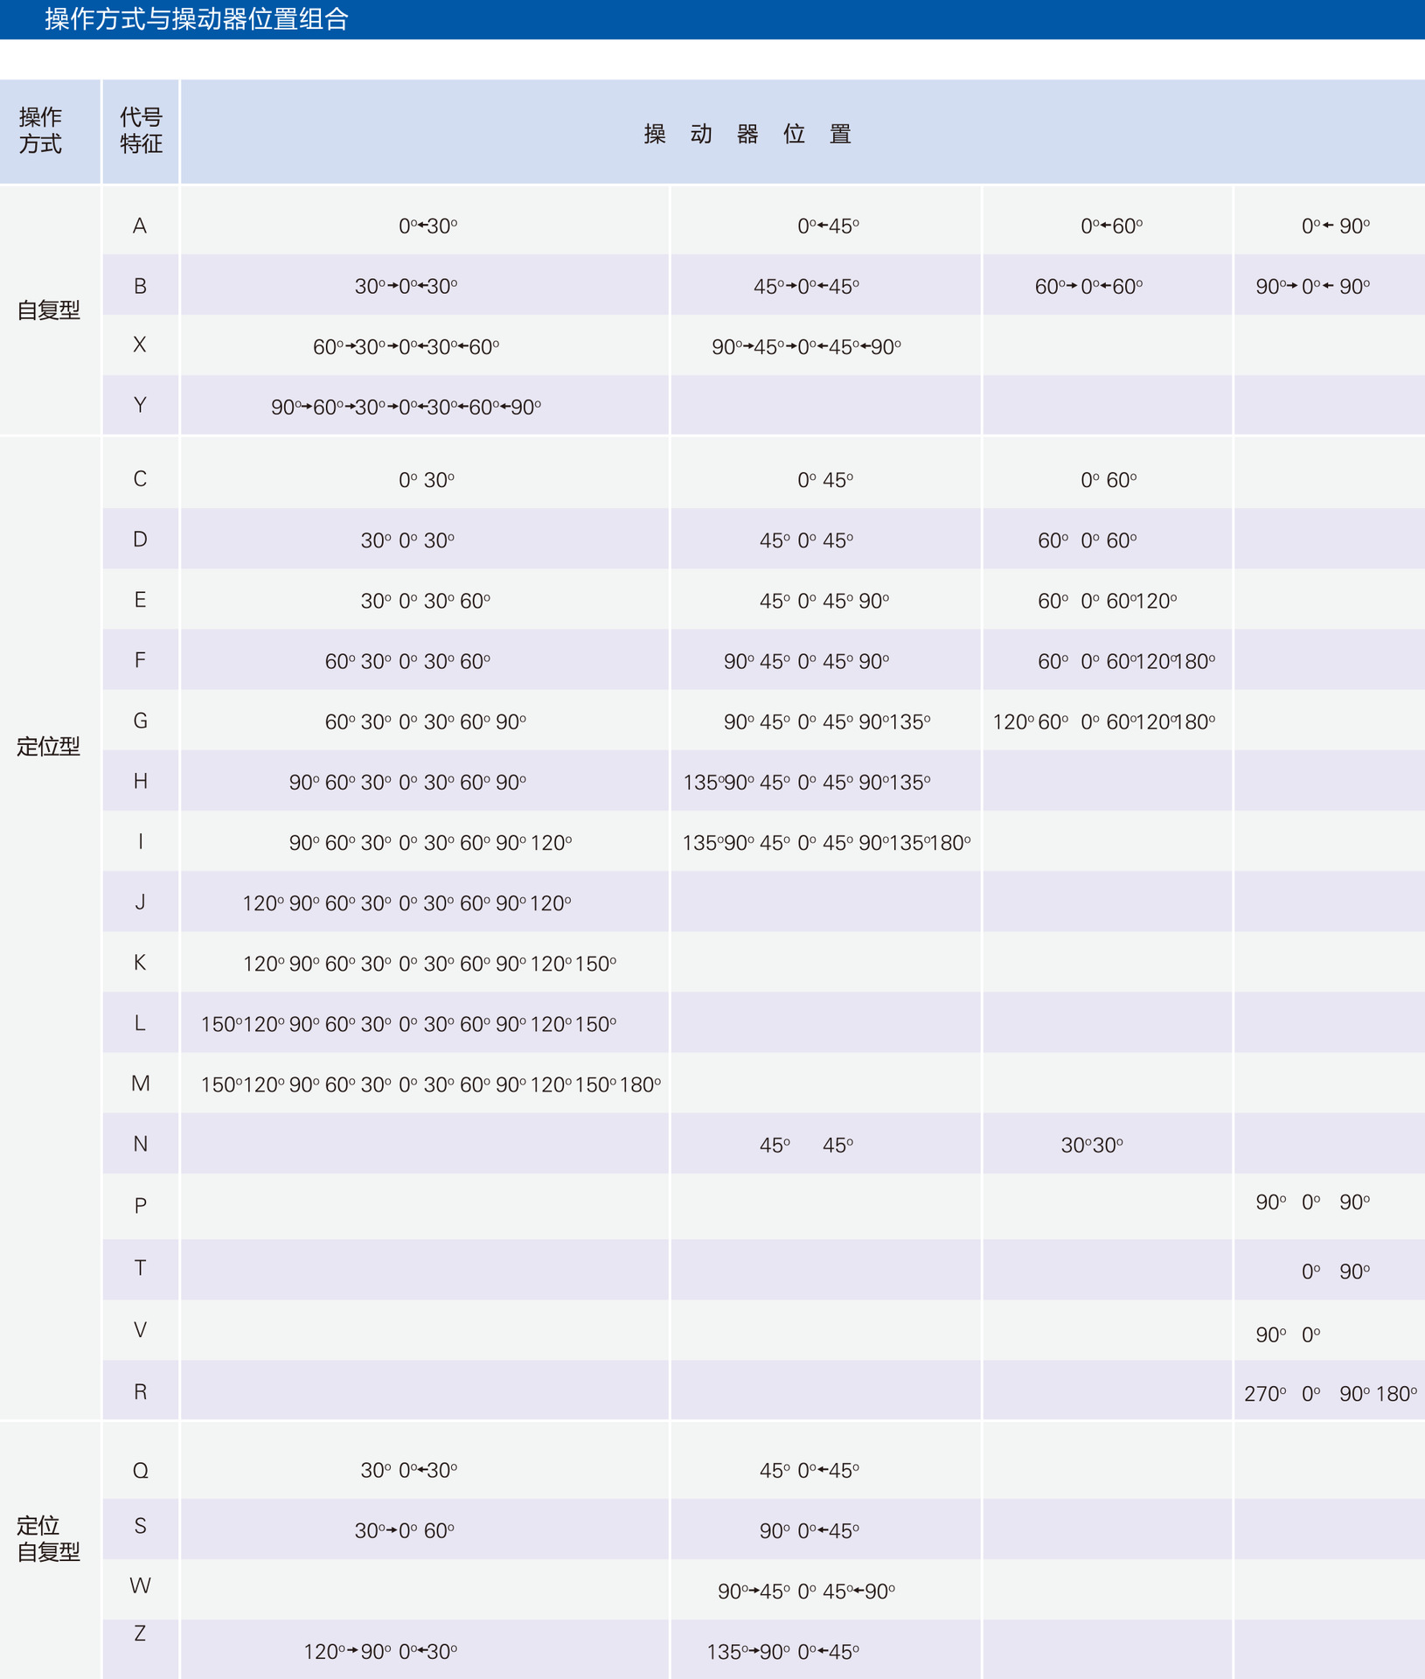Click the 代号特征 column header
The image size is (1425, 1679).
(141, 130)
